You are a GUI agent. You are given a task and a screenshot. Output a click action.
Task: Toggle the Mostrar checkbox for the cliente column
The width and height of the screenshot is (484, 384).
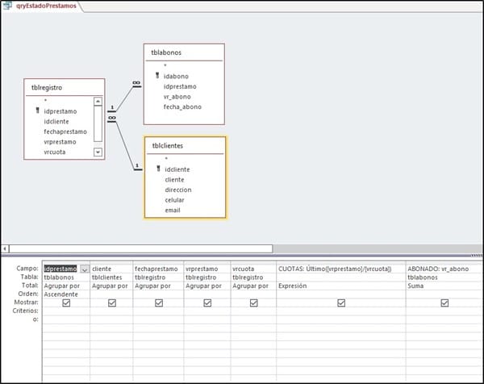pyautogui.click(x=112, y=303)
